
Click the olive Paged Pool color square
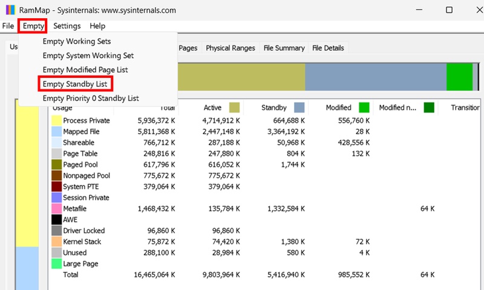pyautogui.click(x=56, y=164)
